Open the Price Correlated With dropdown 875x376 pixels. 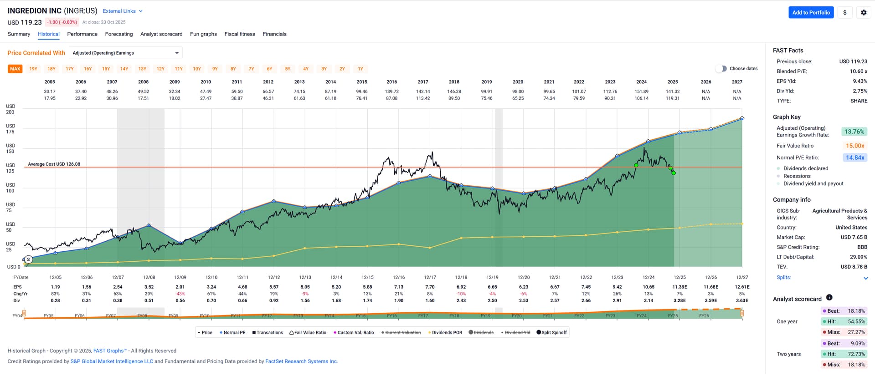pyautogui.click(x=125, y=53)
